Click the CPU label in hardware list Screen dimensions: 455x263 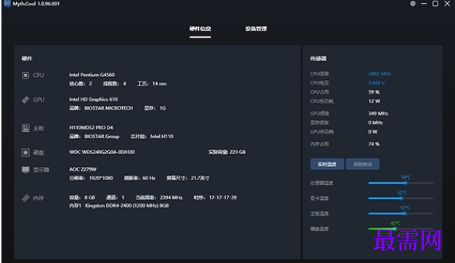click(x=39, y=76)
